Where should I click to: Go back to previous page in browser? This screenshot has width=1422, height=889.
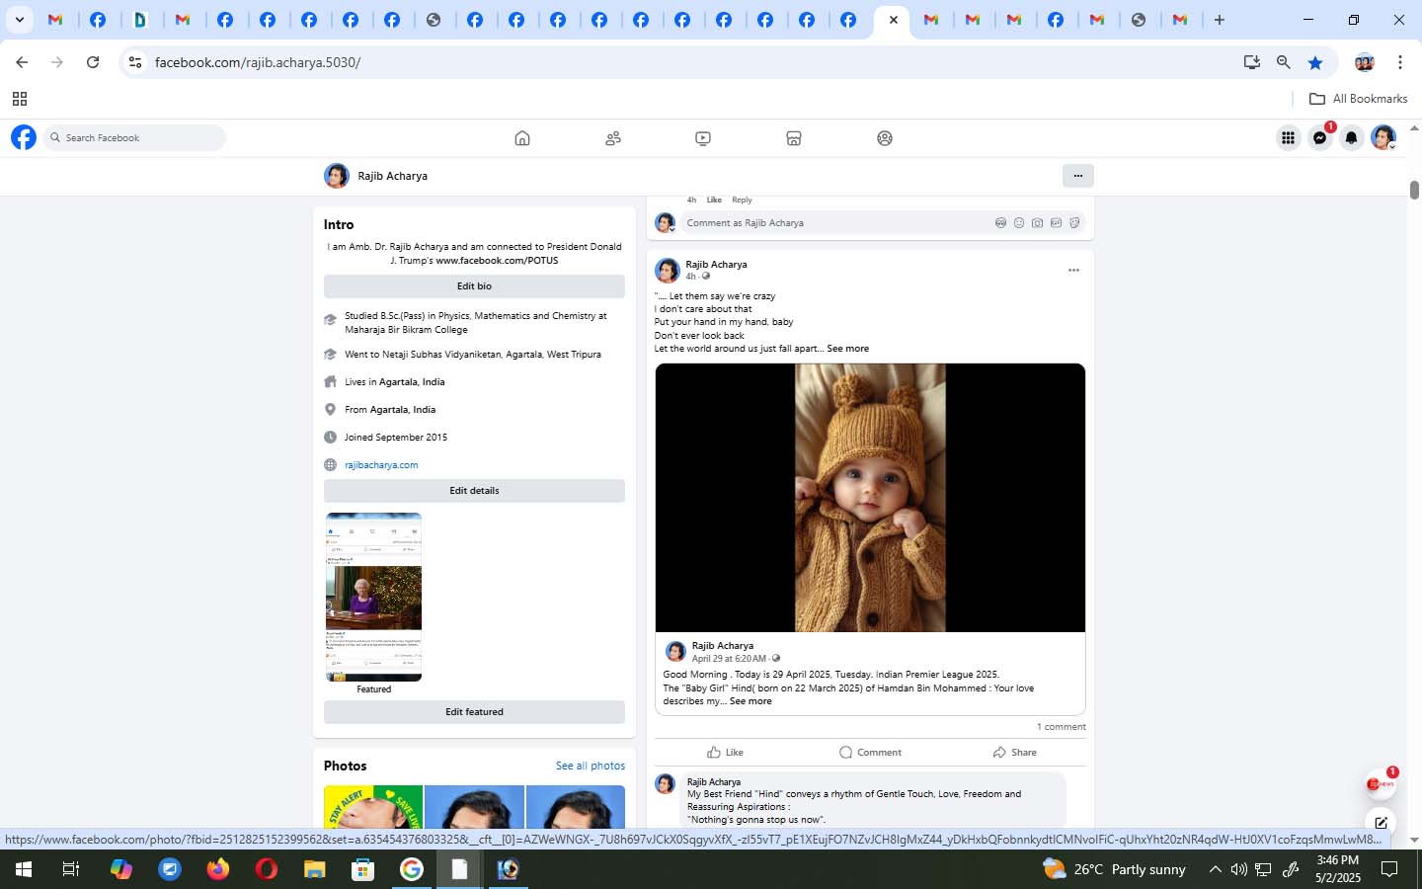coord(22,62)
